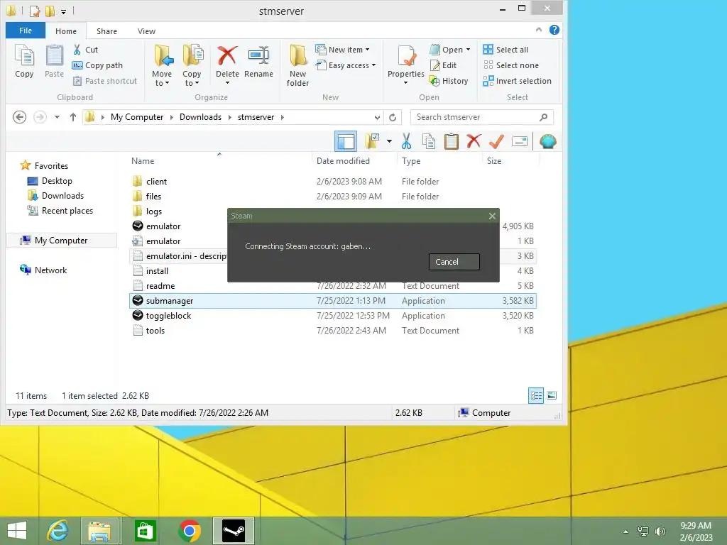Refresh the stmserver folder view

click(x=393, y=117)
